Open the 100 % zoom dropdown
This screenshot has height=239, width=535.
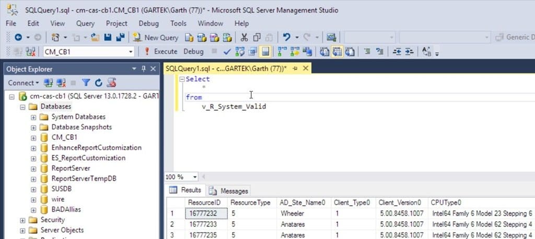pyautogui.click(x=195, y=177)
